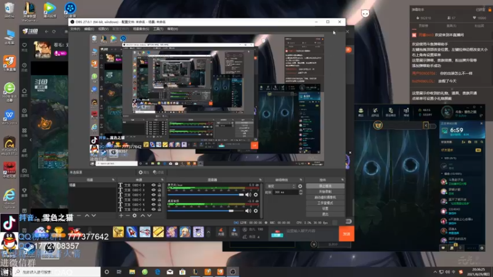Open 商城 store icon in League client
493x277 pixels.
point(406,112)
